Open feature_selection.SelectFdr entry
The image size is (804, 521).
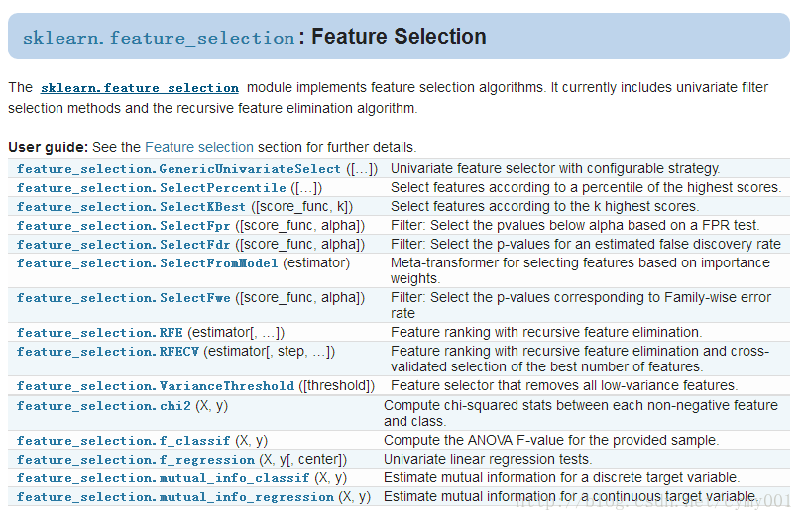[x=124, y=245]
